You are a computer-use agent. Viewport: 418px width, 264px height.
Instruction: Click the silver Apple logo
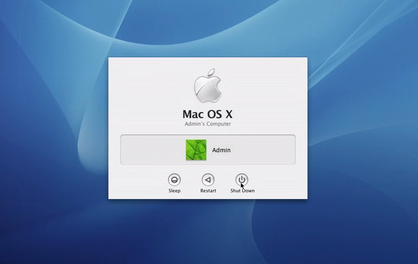208,86
